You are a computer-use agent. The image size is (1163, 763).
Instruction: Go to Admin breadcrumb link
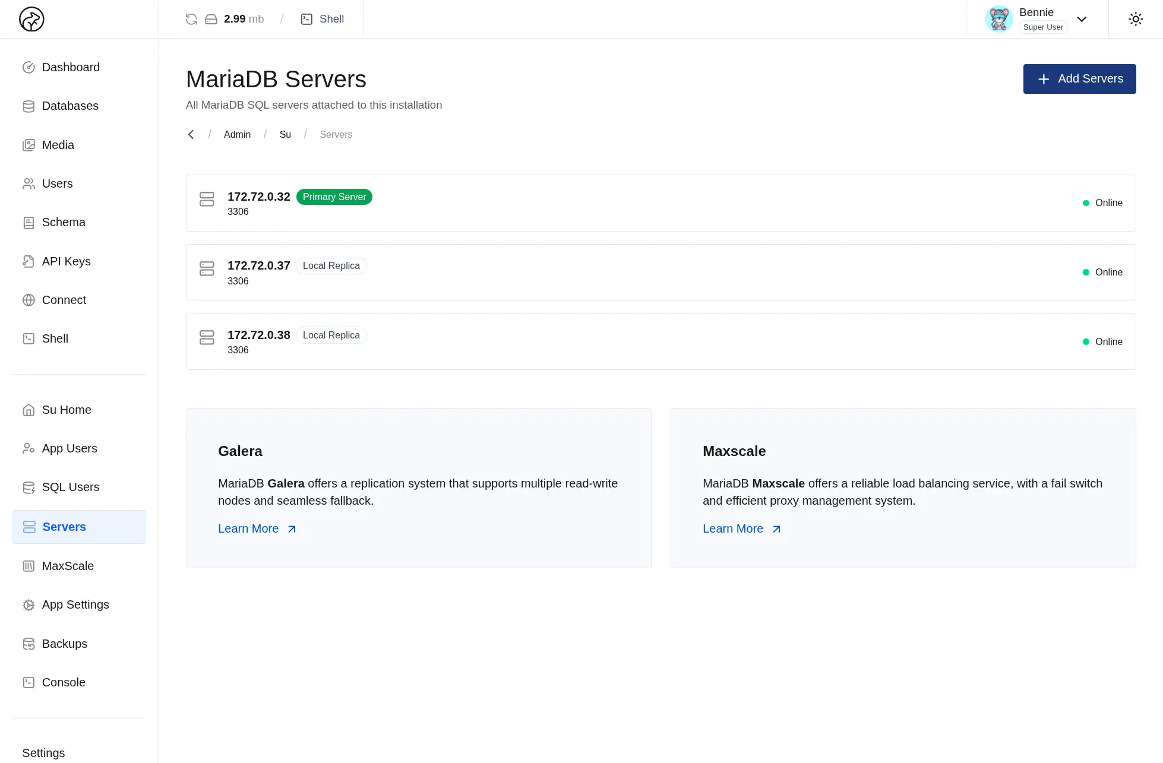(x=237, y=135)
